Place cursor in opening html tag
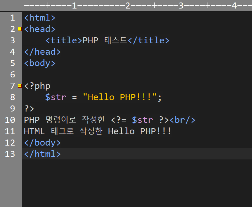Viewport: 252px width, 207px height. [40, 18]
